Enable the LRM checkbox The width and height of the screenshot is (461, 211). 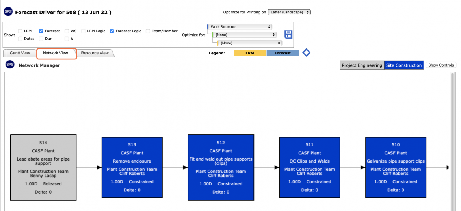tap(20, 31)
